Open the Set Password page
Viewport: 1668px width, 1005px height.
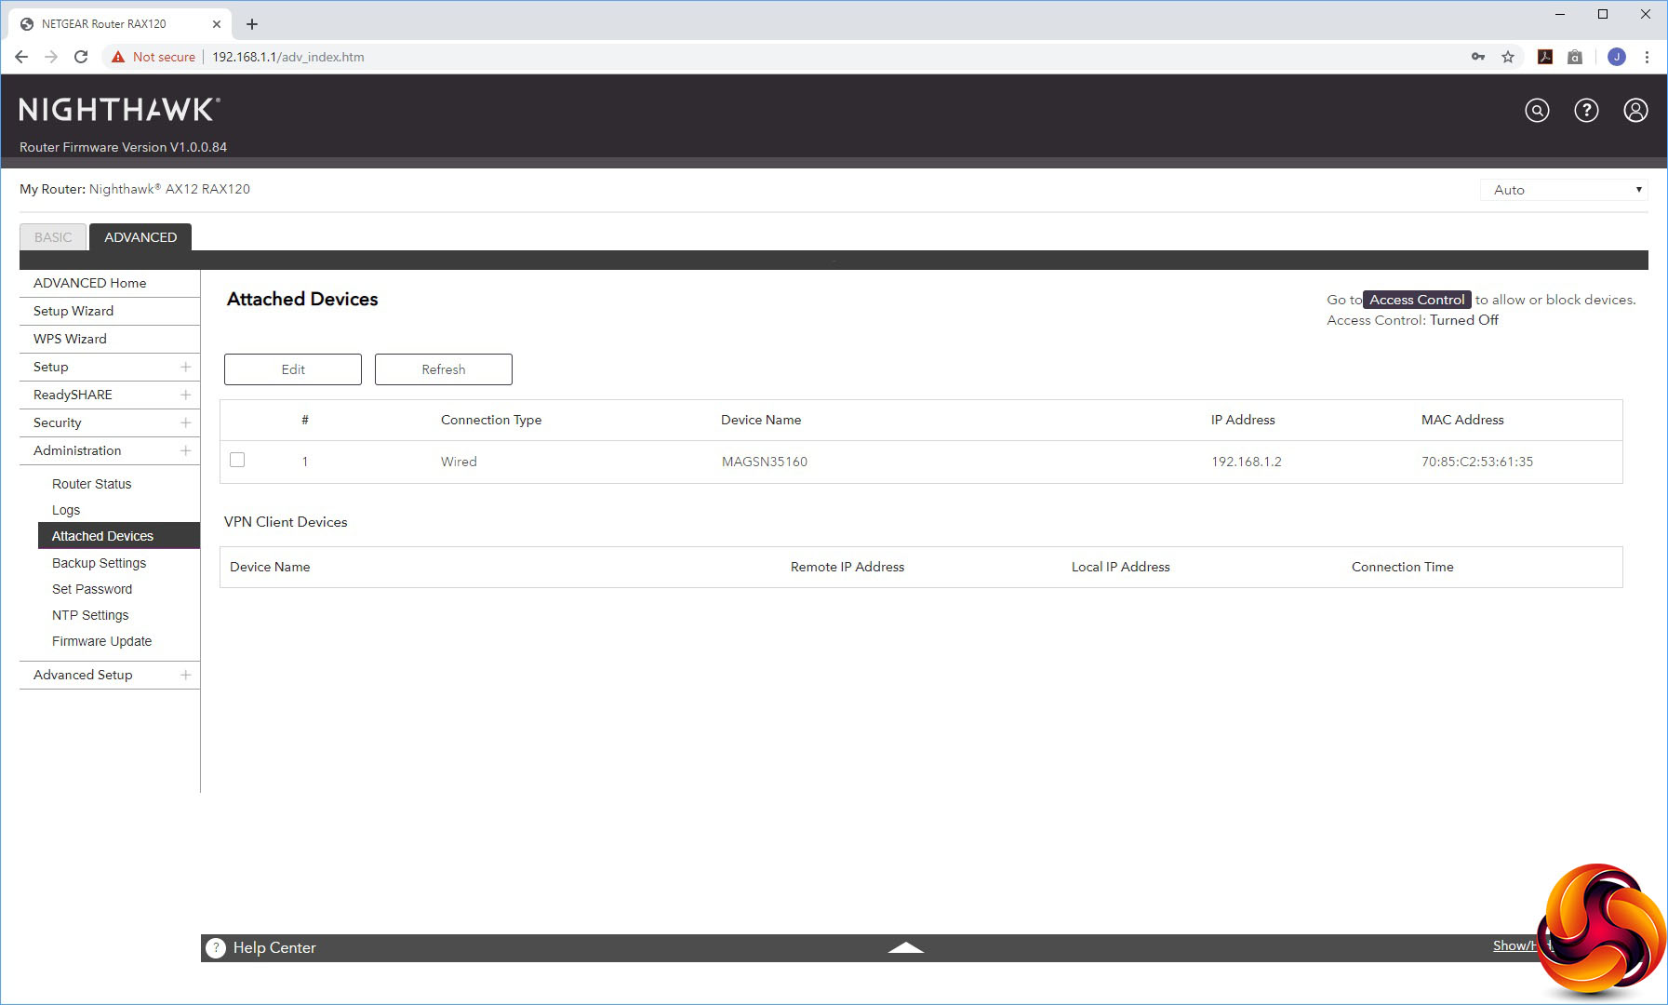pyautogui.click(x=92, y=589)
